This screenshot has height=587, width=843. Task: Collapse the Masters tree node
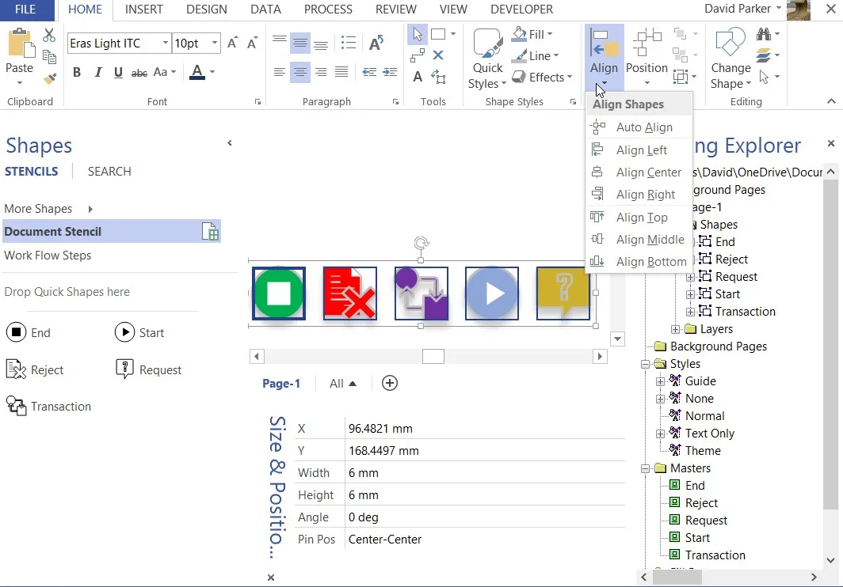[645, 468]
